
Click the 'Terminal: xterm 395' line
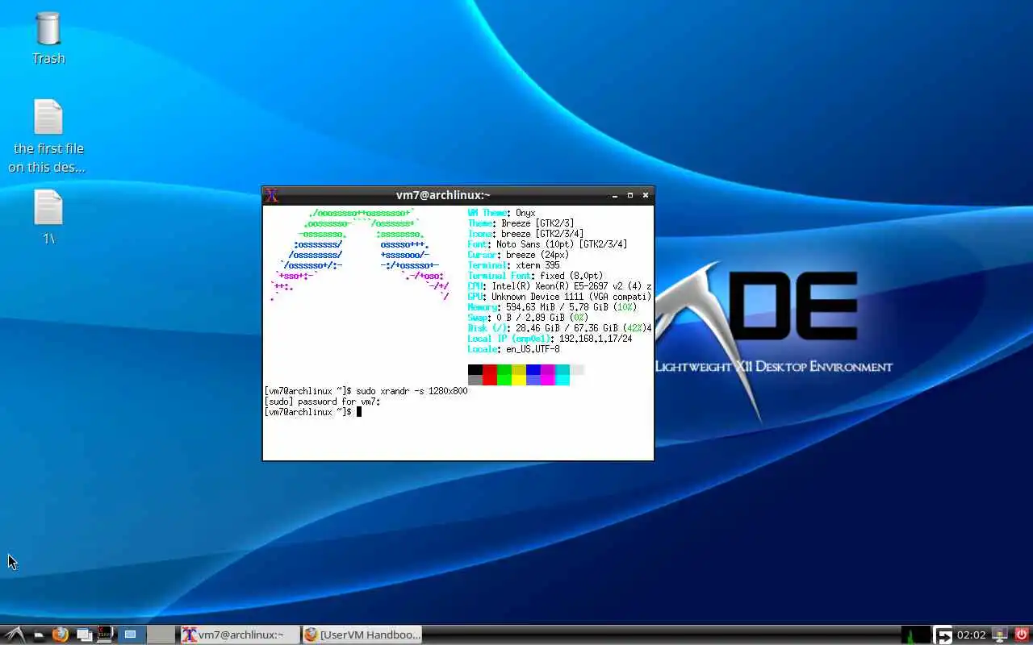(513, 265)
